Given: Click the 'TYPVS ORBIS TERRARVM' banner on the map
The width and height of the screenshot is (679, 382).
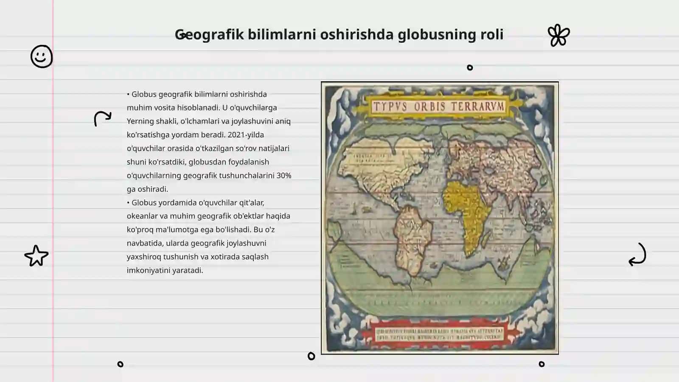Looking at the screenshot, I should click(439, 106).
